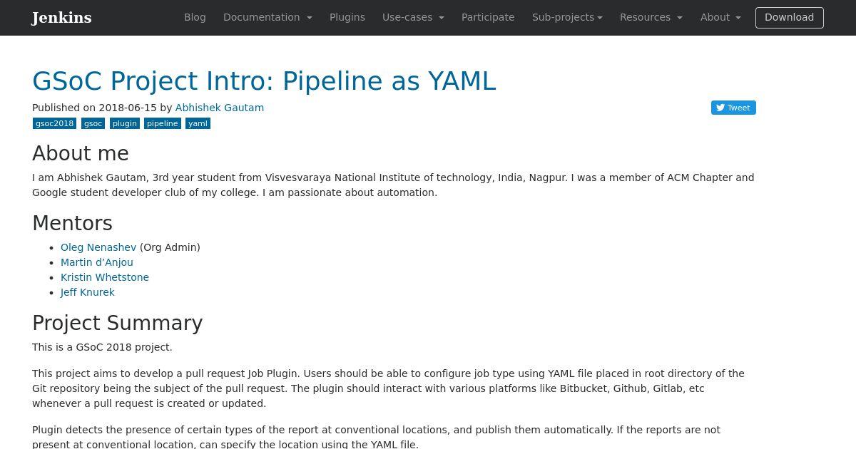This screenshot has width=856, height=449.
Task: Open the Participate page
Action: click(x=488, y=17)
